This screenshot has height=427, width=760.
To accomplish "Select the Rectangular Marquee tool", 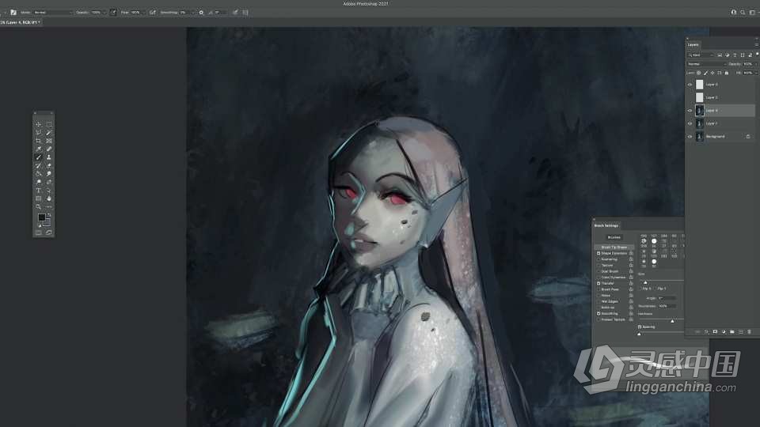I will pyautogui.click(x=48, y=124).
